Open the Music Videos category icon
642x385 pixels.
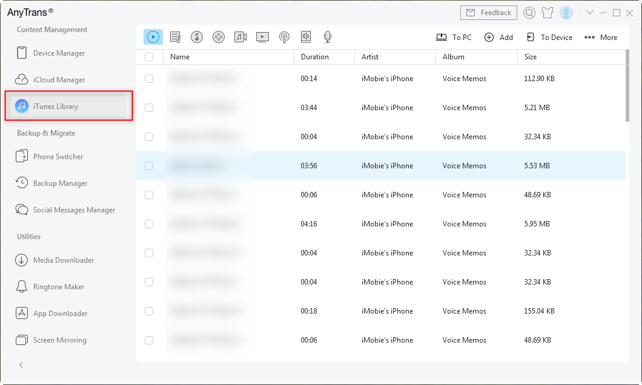click(x=240, y=38)
